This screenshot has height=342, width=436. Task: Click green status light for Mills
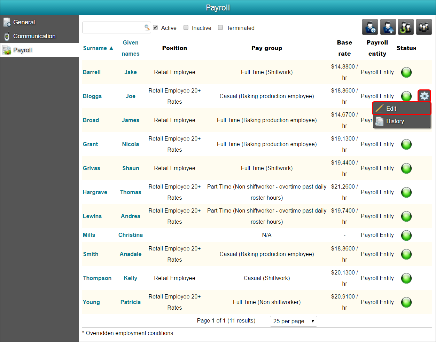[406, 236]
